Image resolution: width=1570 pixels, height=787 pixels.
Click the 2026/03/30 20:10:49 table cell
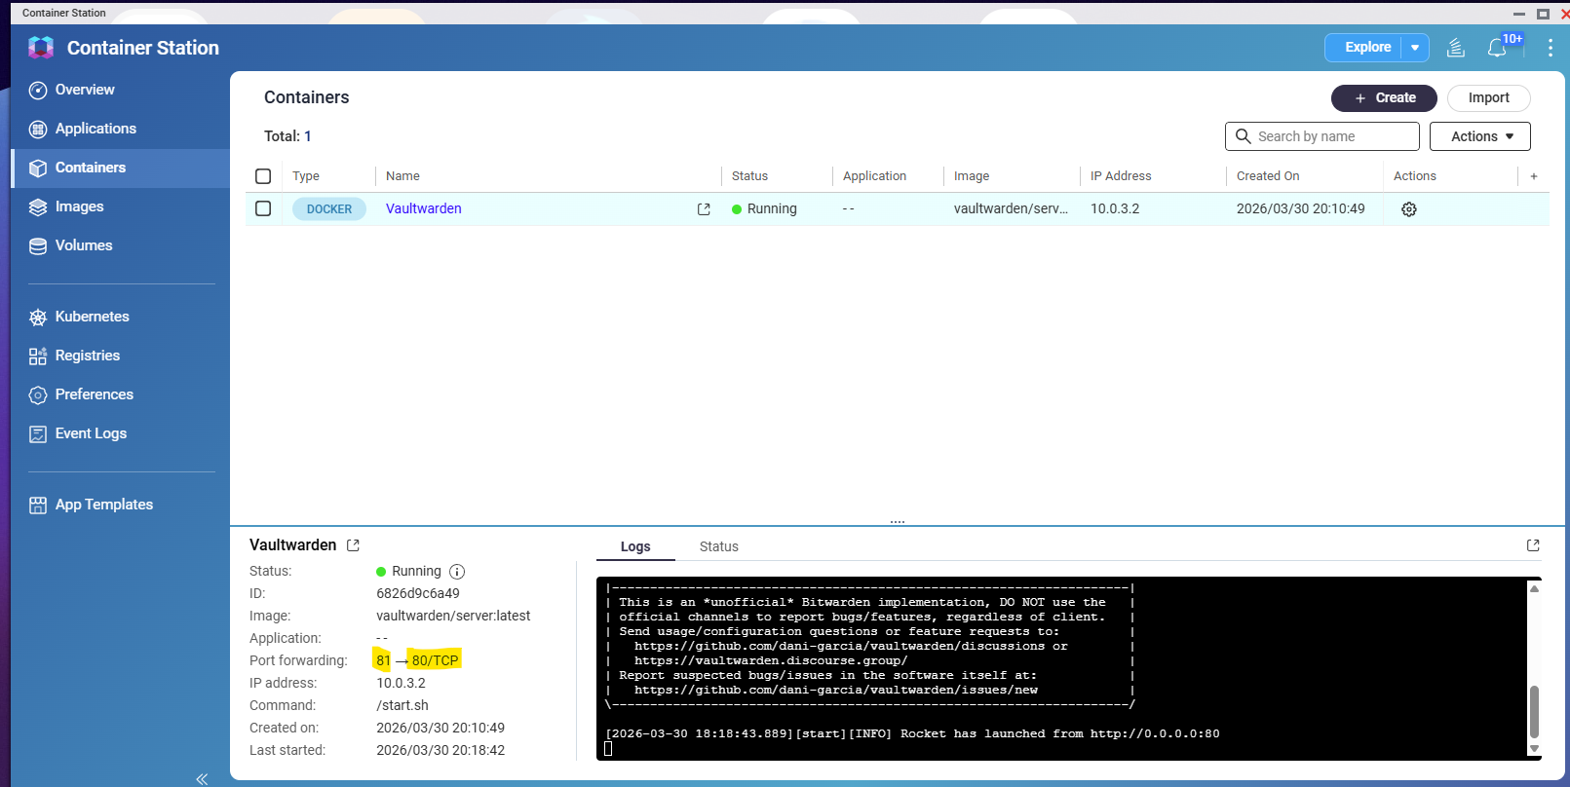1300,208
